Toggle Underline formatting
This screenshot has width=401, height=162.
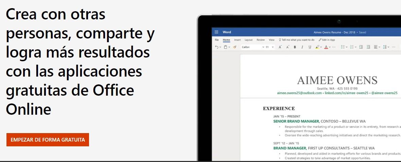pos(310,47)
